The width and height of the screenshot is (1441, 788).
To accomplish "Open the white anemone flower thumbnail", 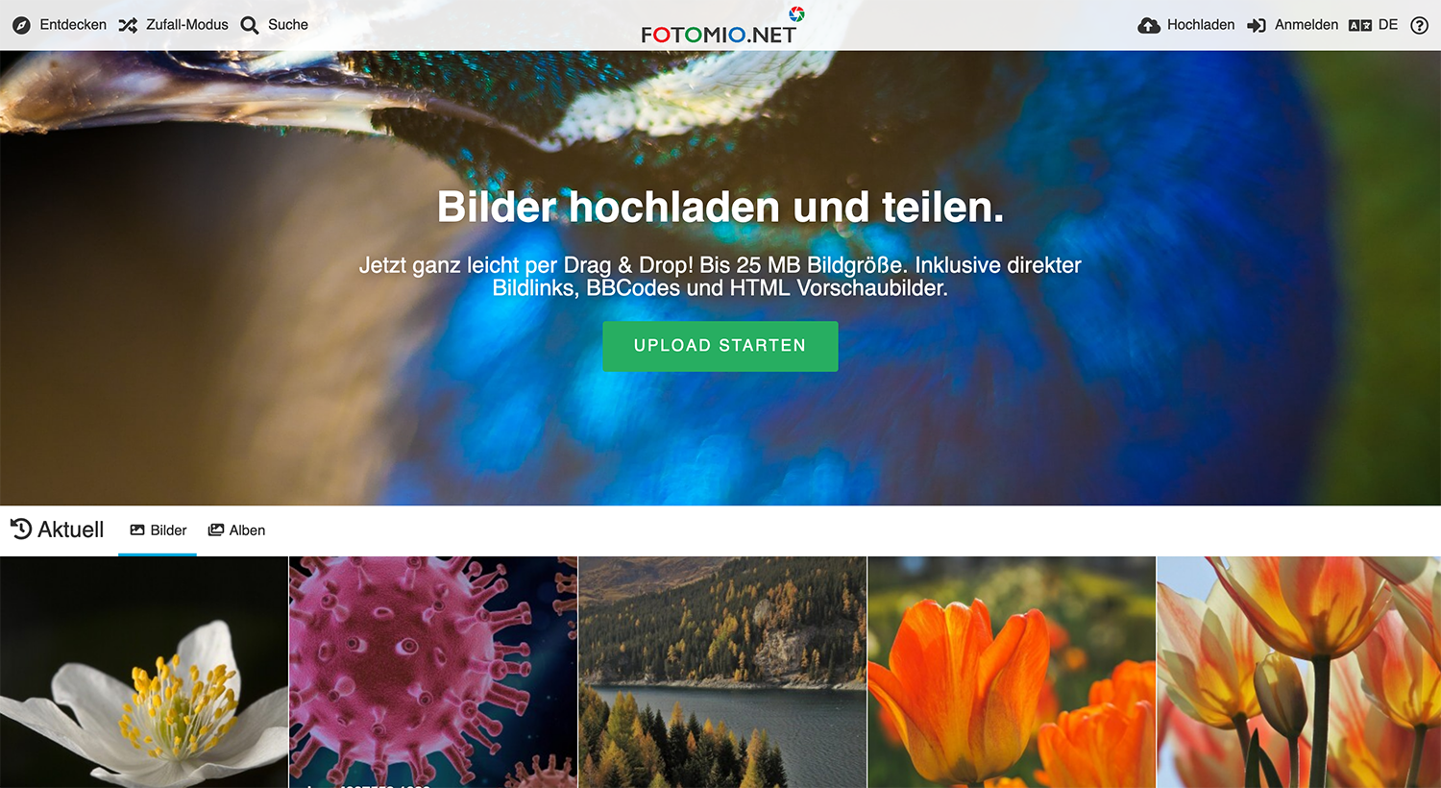I will coord(144,672).
